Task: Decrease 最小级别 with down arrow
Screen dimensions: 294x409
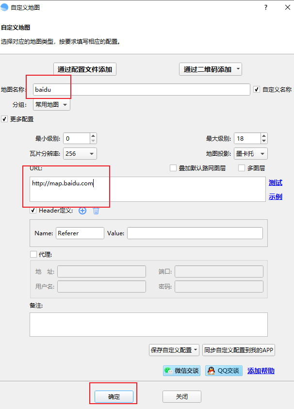Action: 94,141
